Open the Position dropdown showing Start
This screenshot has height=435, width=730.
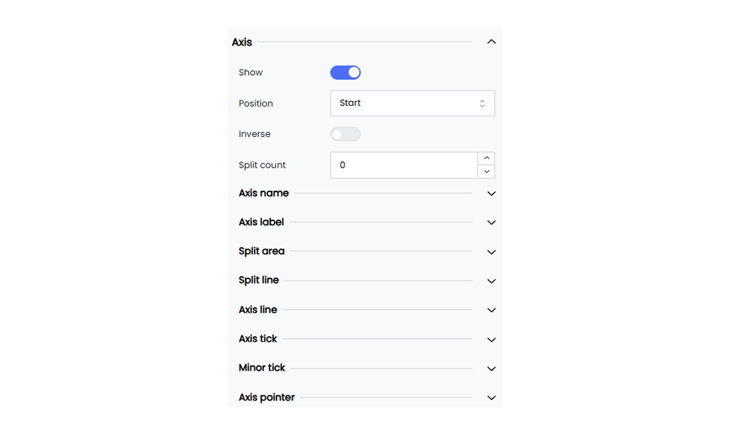413,103
